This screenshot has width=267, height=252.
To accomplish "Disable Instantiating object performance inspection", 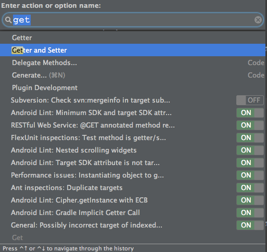I will [x=250, y=175].
